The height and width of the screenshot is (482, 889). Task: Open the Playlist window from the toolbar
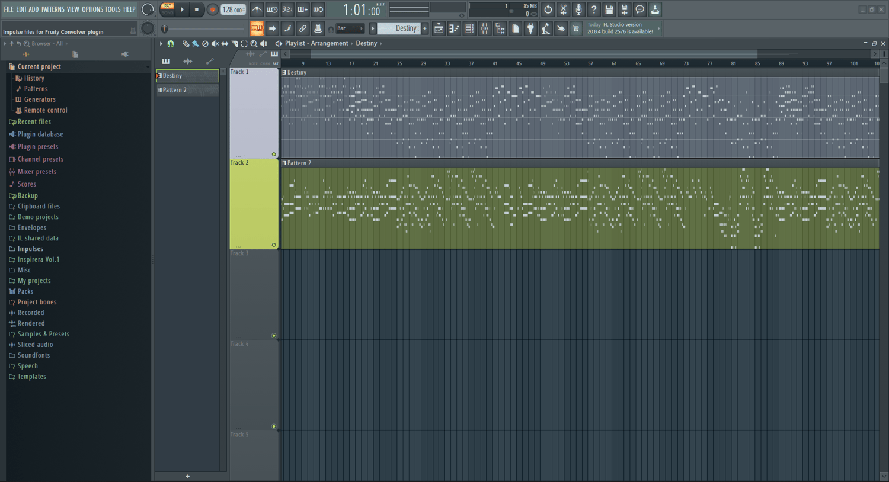pos(439,28)
